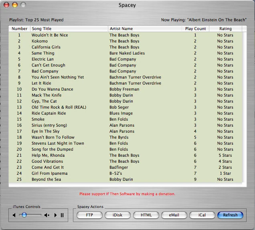Select the song "Beyond the Sea"
The width and height of the screenshot is (255, 230).
pos(47,180)
